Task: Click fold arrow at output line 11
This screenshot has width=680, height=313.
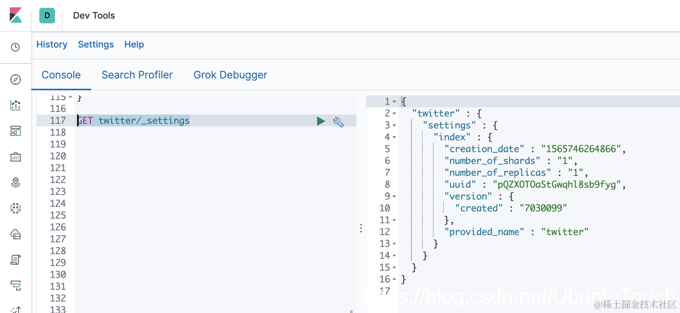Action: (x=395, y=220)
